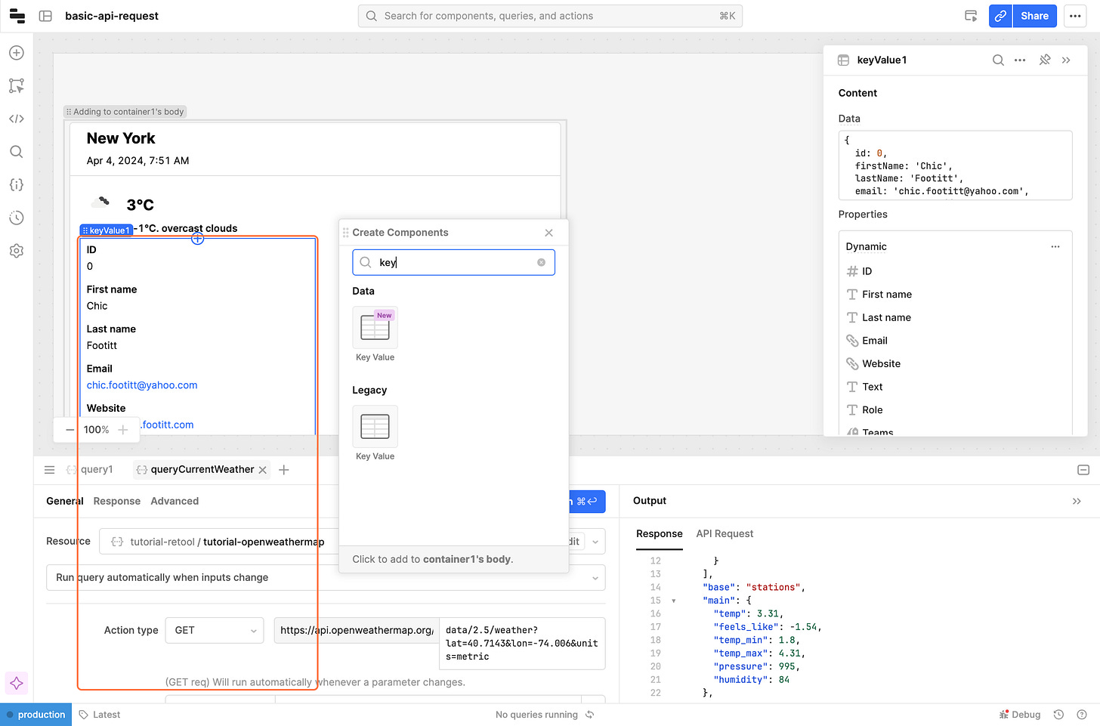Open the AI sparkle assistant icon
Screen dimensions: 1100x726
[x=17, y=683]
